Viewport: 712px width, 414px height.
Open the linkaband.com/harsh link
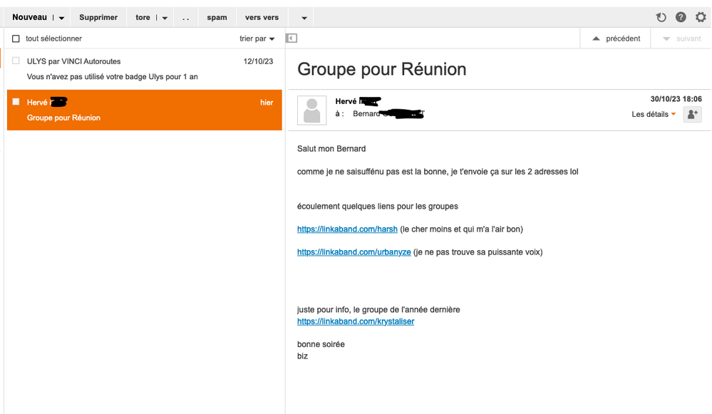coord(347,229)
